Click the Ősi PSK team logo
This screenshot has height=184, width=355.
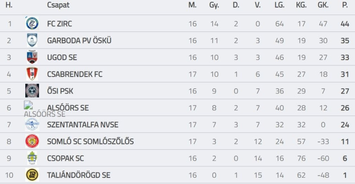click(32, 91)
